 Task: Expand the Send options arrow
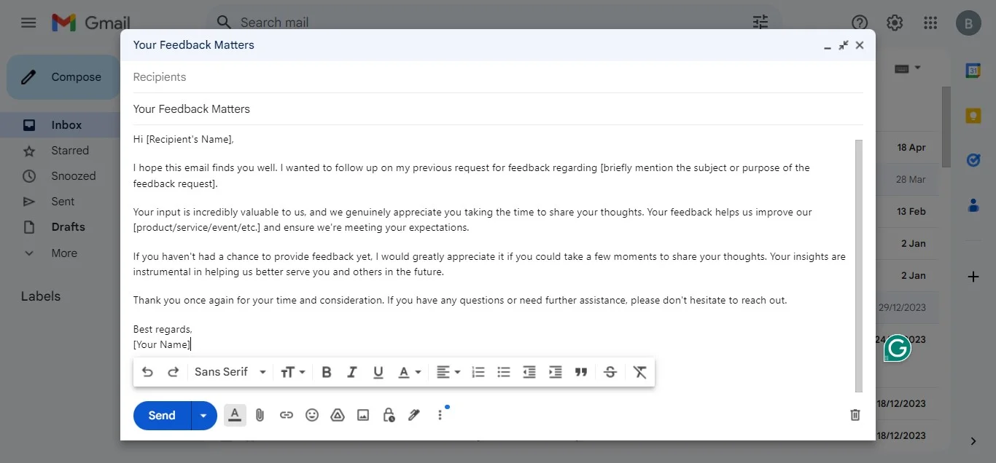(x=203, y=415)
